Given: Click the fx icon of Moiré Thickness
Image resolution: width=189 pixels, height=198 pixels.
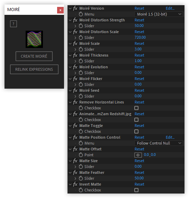Looking at the screenshot, I should tap(75, 55).
